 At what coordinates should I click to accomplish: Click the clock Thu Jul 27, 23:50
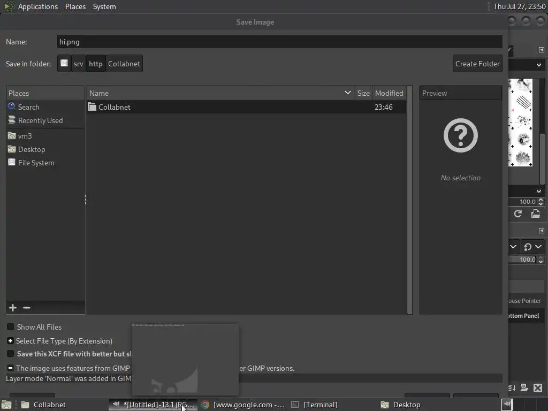[x=519, y=6]
